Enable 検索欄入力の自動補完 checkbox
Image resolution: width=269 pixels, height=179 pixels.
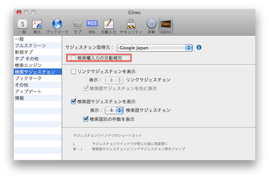pos(74,58)
